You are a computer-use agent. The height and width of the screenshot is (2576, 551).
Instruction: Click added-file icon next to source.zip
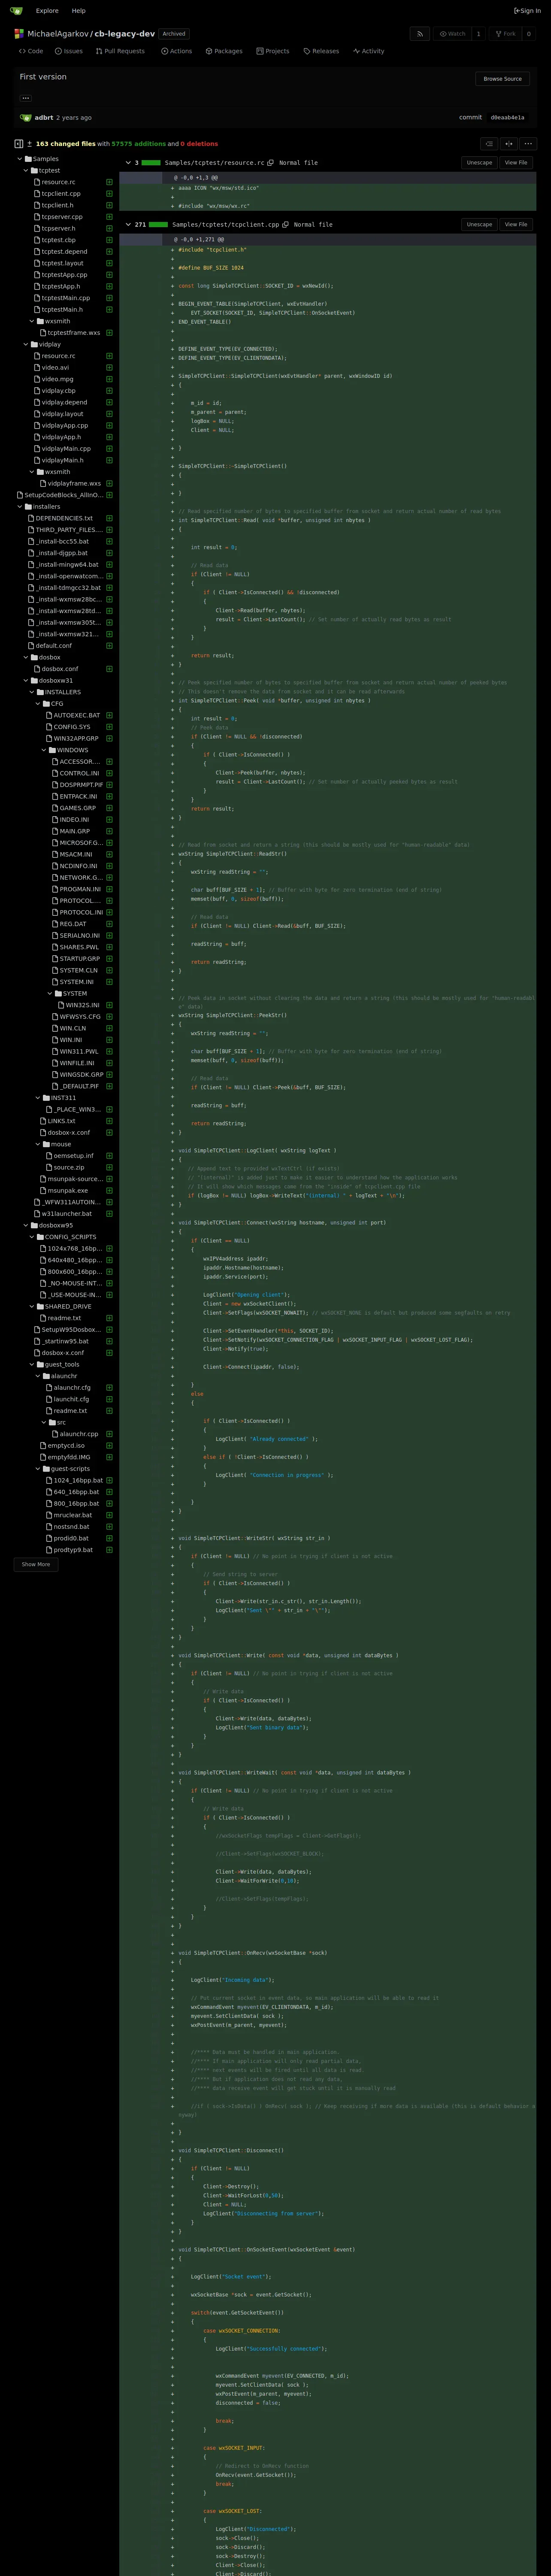pyautogui.click(x=109, y=1167)
